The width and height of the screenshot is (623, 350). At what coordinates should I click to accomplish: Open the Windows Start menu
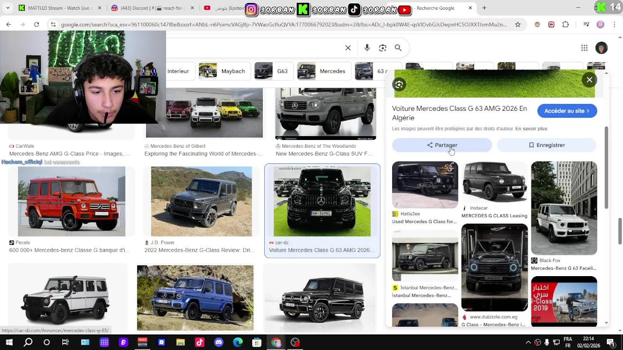tap(9, 342)
